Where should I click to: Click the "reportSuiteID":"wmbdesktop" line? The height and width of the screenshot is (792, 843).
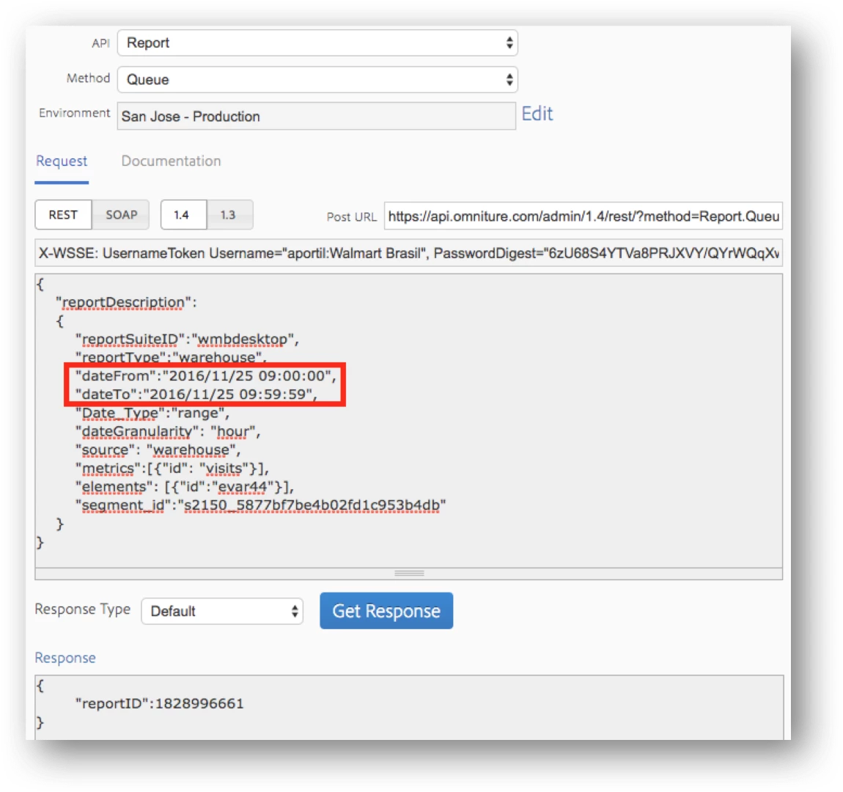pyautogui.click(x=187, y=340)
